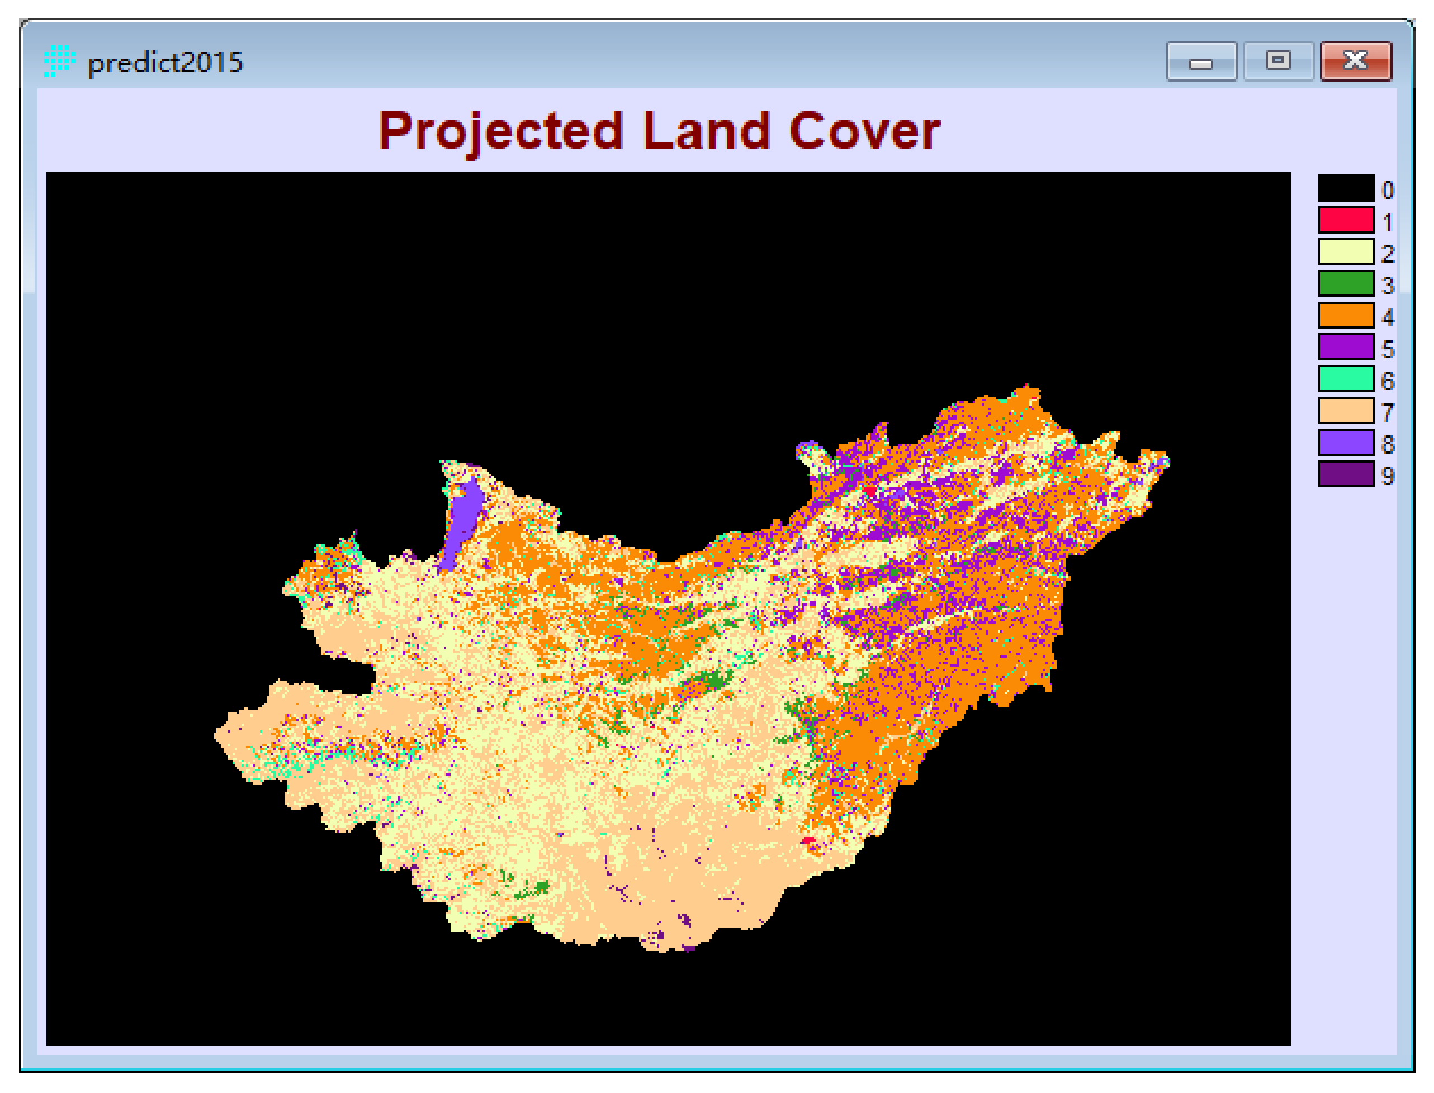The width and height of the screenshot is (1434, 1093).
Task: Click the predict2015 window grid icon
Action: click(59, 62)
